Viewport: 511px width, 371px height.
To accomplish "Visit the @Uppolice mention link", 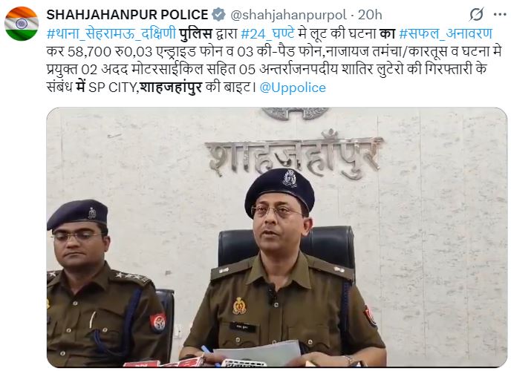I will pyautogui.click(x=293, y=88).
